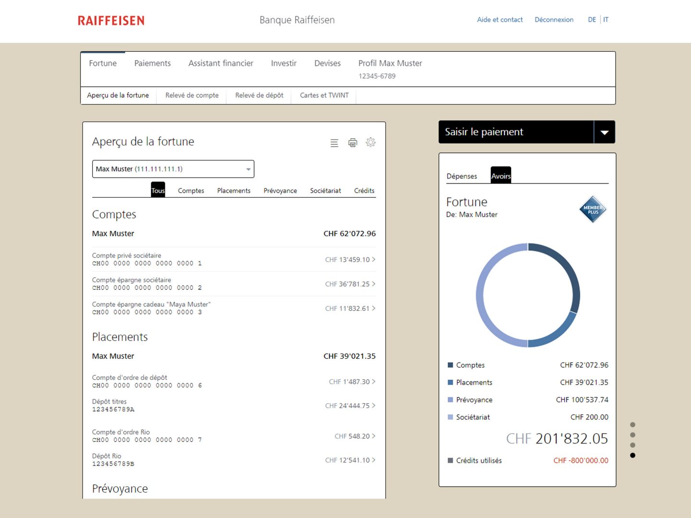Click the Sociétariat legend color square
This screenshot has width=691, height=518.
coord(450,417)
